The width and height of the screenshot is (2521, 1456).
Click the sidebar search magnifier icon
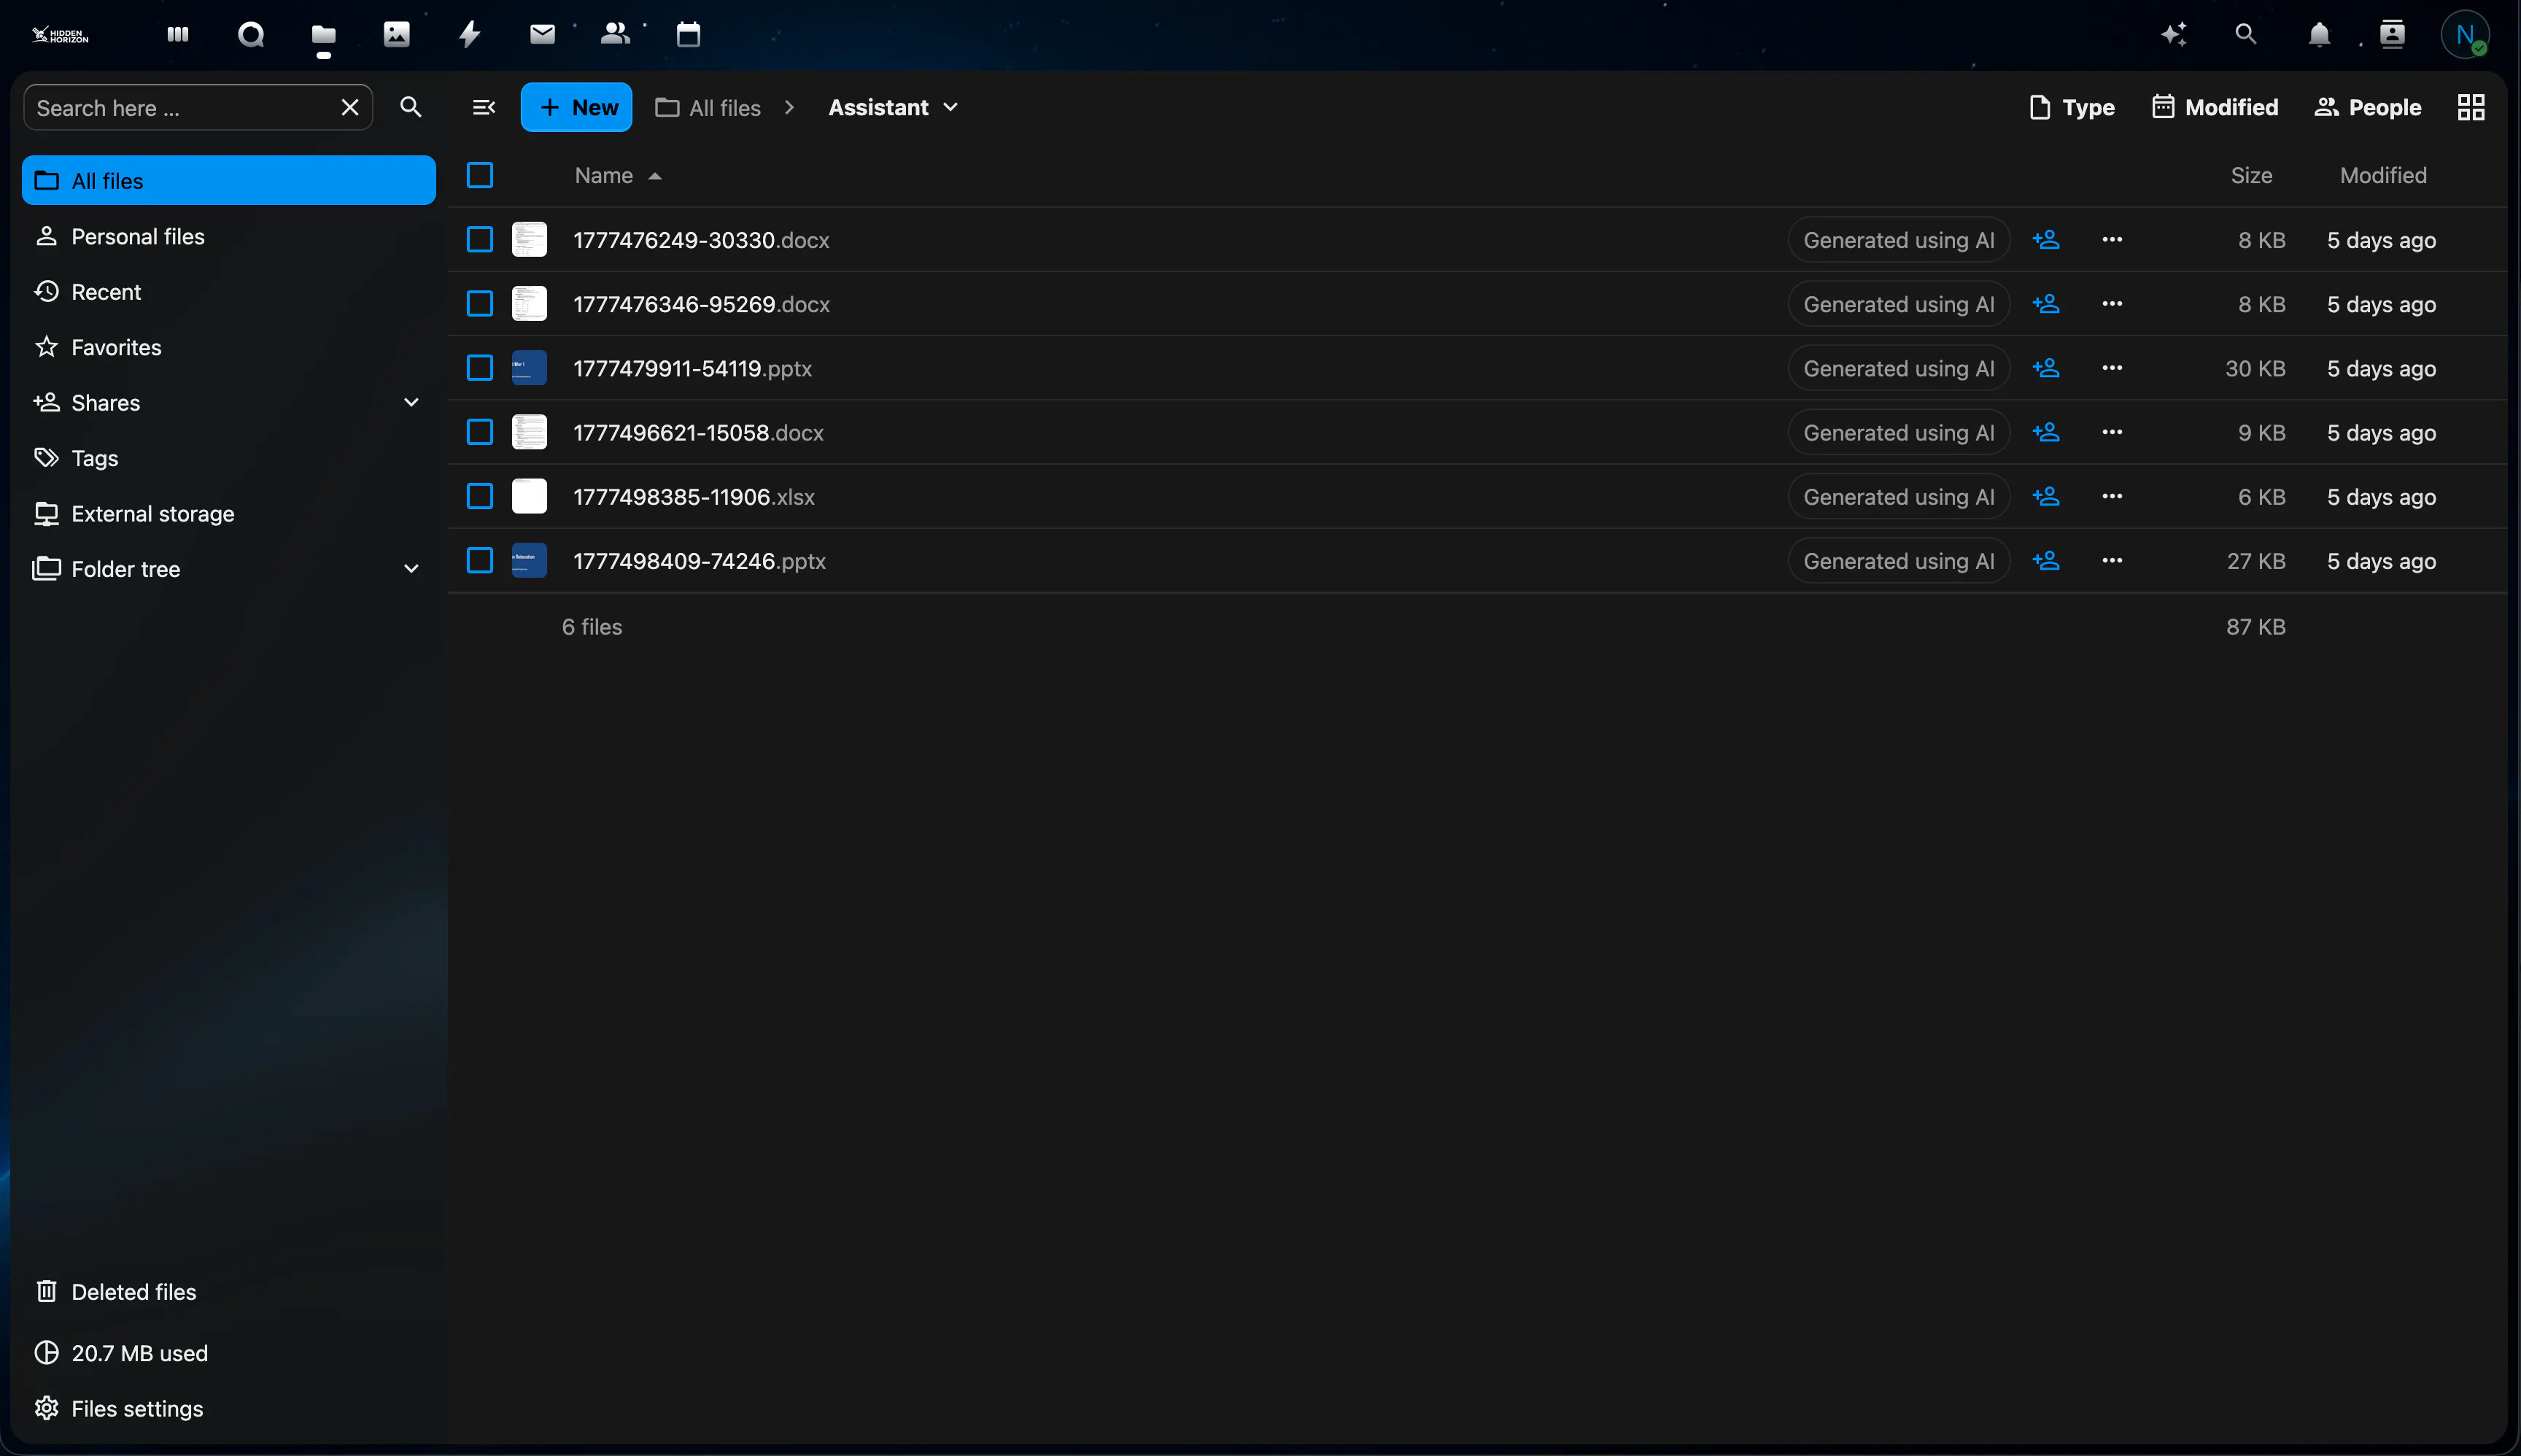pyautogui.click(x=411, y=107)
